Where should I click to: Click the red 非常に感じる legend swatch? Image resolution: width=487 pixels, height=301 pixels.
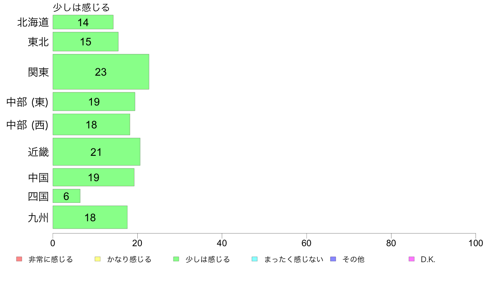[x=19, y=259]
